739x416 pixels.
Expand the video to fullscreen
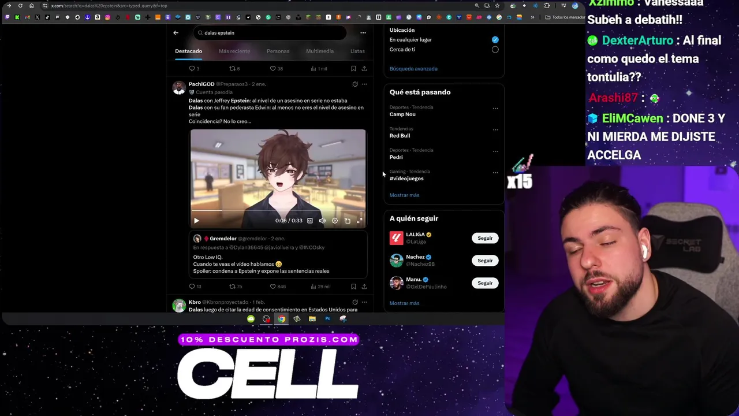pyautogui.click(x=360, y=221)
